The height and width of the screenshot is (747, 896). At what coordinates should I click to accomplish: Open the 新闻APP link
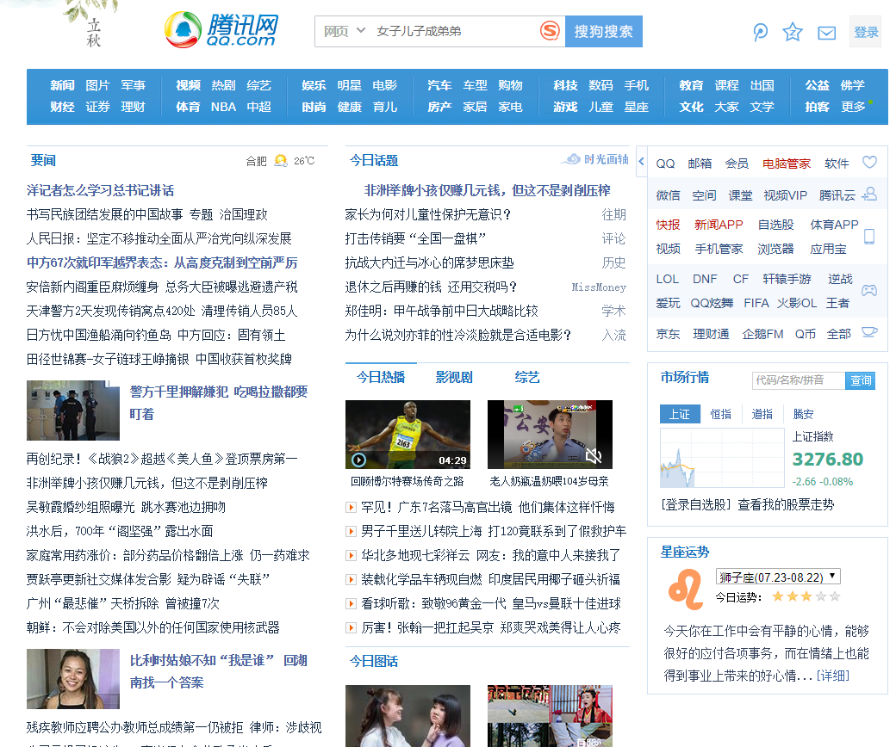pyautogui.click(x=719, y=225)
